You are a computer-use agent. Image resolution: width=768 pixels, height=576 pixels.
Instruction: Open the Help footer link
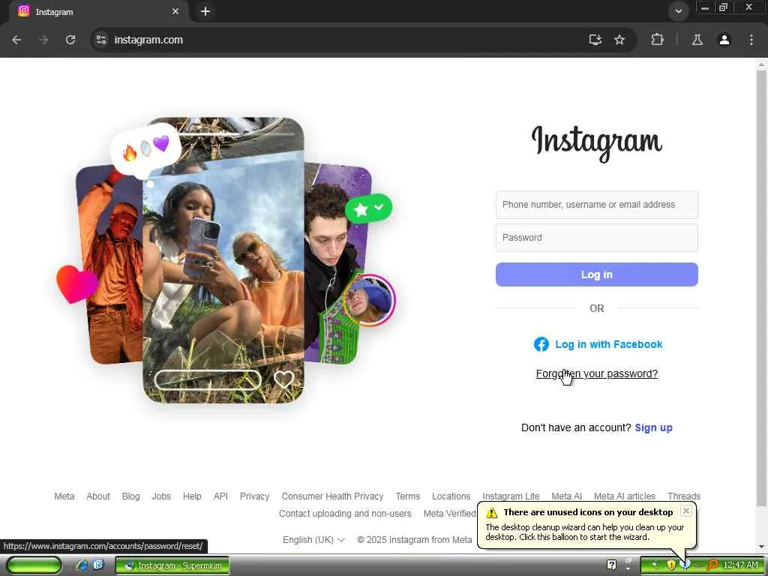coord(192,496)
